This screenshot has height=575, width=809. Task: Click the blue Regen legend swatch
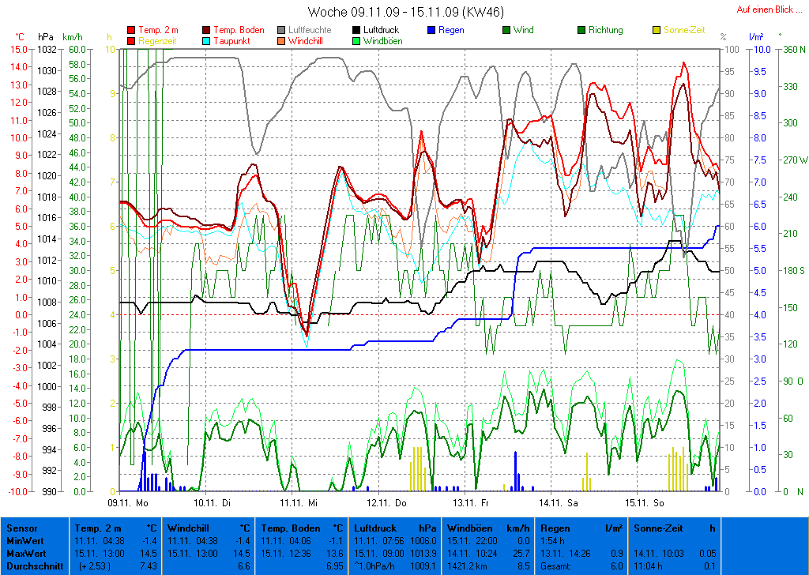coord(431,31)
